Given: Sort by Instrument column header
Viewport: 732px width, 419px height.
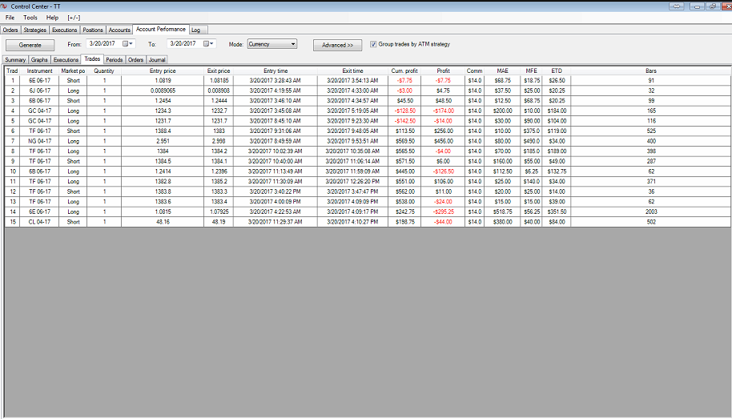Looking at the screenshot, I should point(40,71).
